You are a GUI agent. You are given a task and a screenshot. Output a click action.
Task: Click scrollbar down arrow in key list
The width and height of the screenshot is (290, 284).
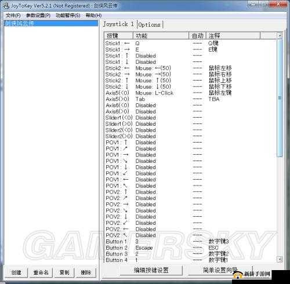[280, 259]
